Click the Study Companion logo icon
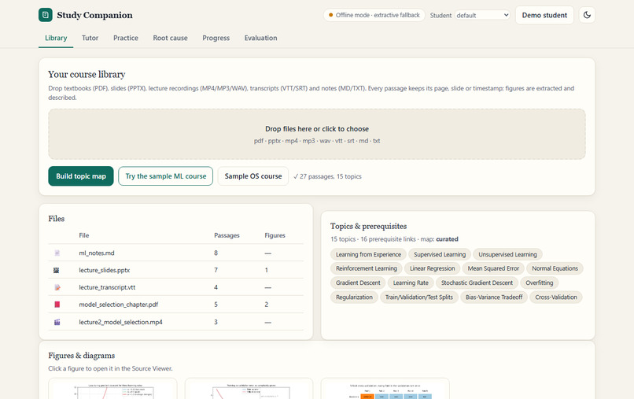This screenshot has width=634, height=399. point(46,15)
